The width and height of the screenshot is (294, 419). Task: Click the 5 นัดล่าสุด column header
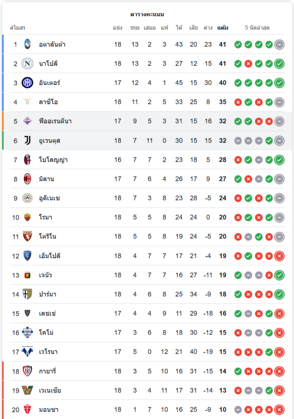click(257, 28)
